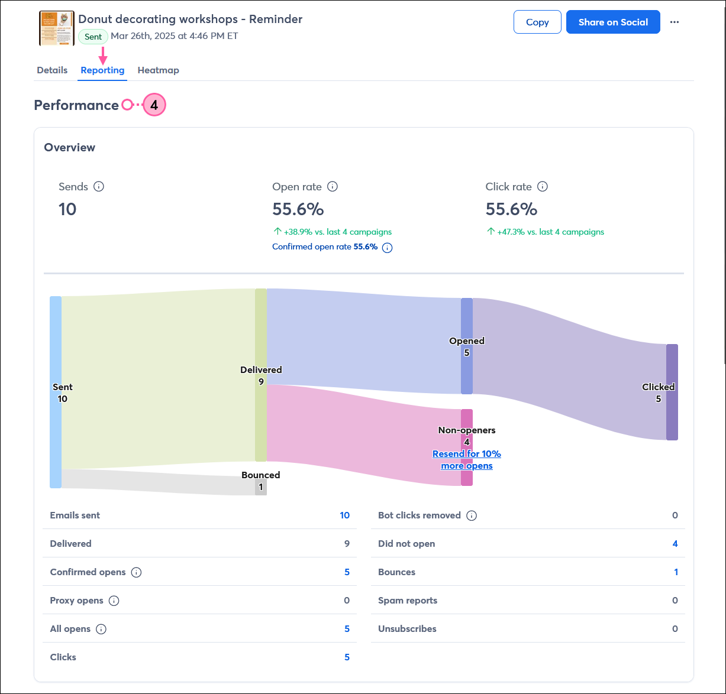
Task: Switch to the Details tab
Action: pos(52,70)
